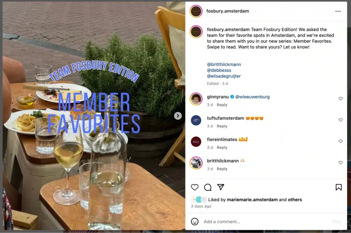
Task: Like tuftufamsterdam's comment
Action: (340, 120)
